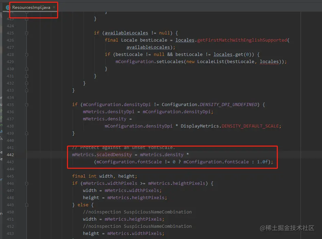Click mMetrics.densityDpi on line 436
The image size is (322, 239).
point(108,111)
